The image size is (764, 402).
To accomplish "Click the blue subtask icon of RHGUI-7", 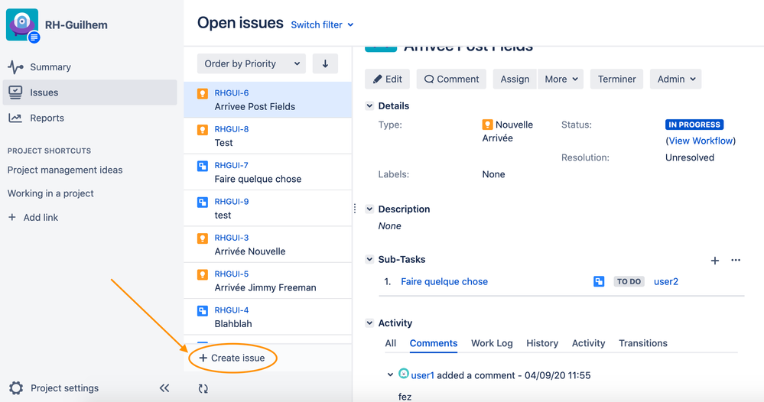I will 202,166.
